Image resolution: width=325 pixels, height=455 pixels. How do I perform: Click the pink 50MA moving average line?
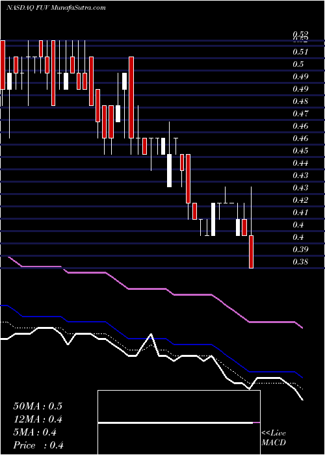point(147,289)
